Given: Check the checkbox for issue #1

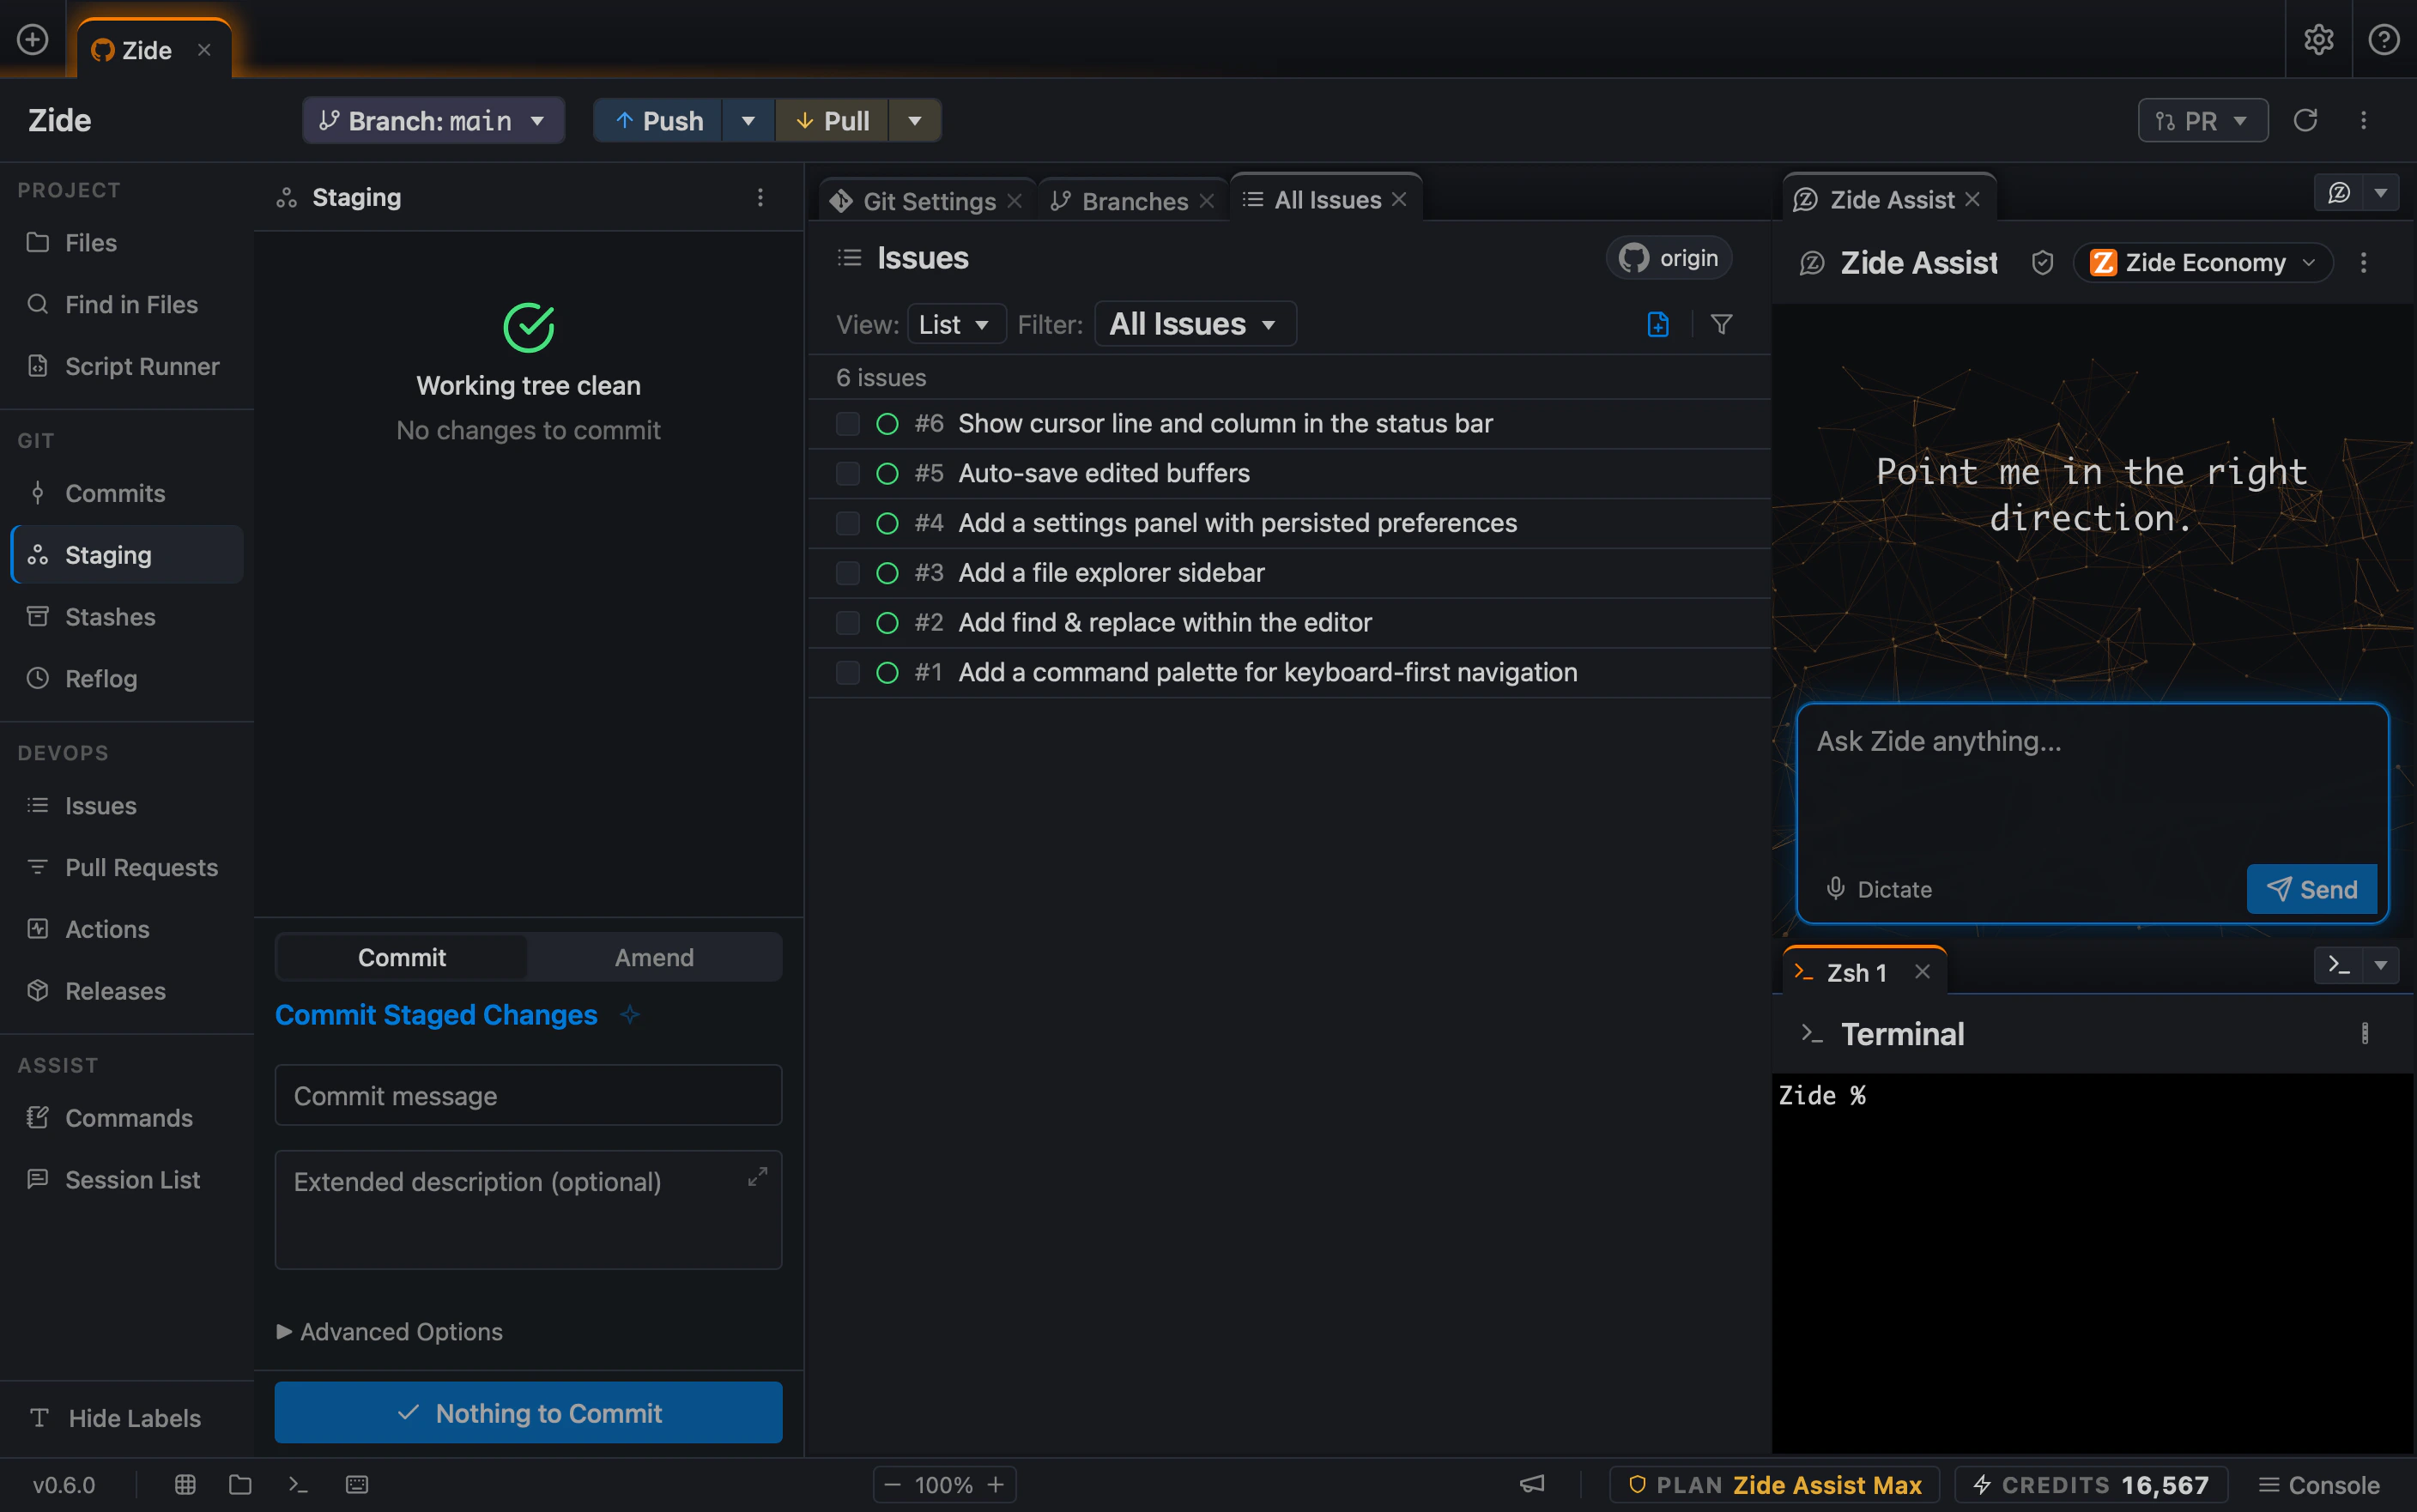Looking at the screenshot, I should pyautogui.click(x=847, y=672).
